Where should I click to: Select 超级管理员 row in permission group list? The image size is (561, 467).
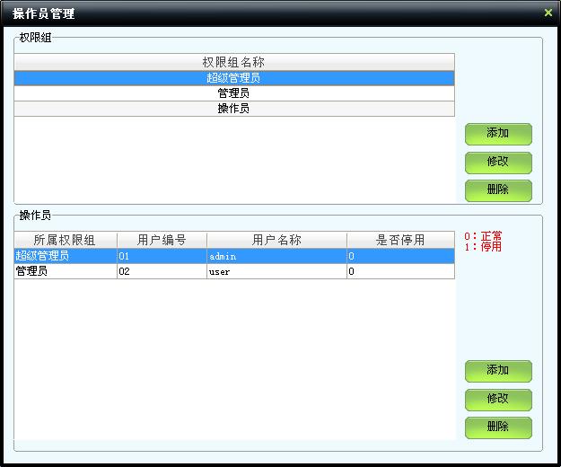click(x=233, y=78)
